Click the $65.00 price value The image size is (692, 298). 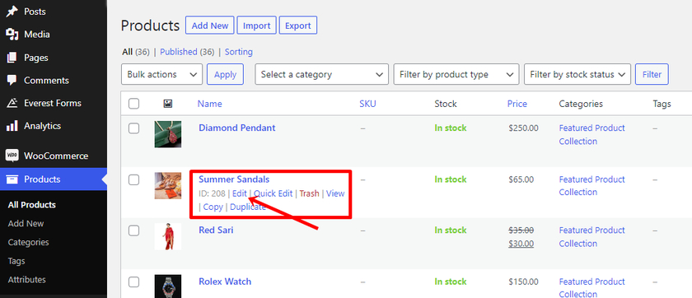[521, 179]
